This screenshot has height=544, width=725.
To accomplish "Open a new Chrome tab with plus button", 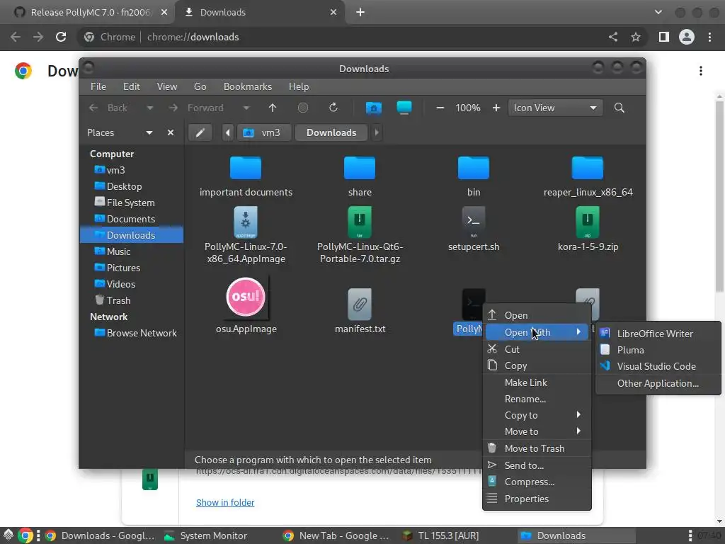I will pos(360,12).
